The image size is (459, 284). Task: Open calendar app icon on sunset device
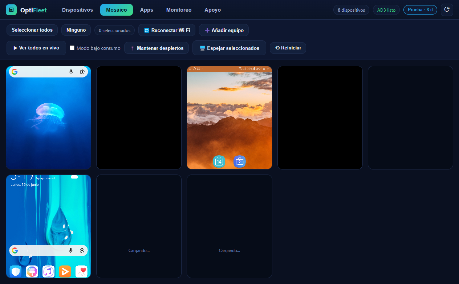point(219,161)
